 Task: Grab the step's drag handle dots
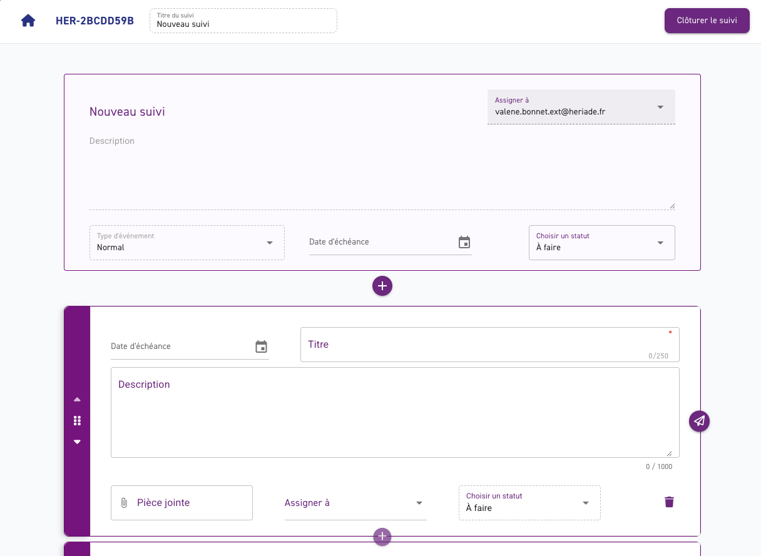78,420
